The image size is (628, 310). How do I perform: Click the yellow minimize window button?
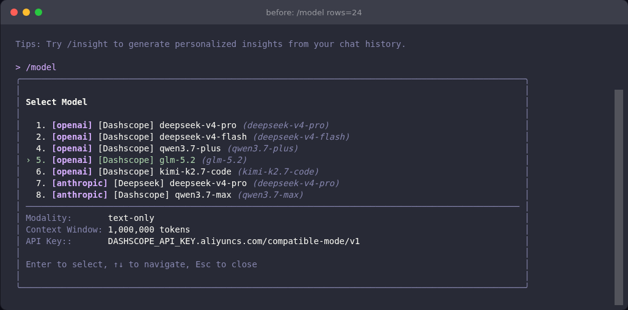(26, 12)
